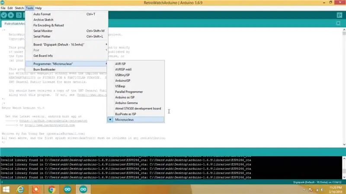Click the New sketch icon in toolbar

19,15
